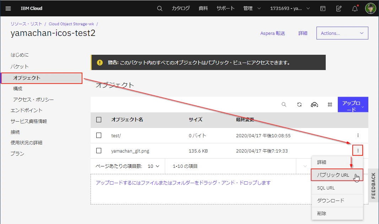Screen dimensions: 379x224
Task: Open the SQL query cloud icon
Action: (x=314, y=105)
